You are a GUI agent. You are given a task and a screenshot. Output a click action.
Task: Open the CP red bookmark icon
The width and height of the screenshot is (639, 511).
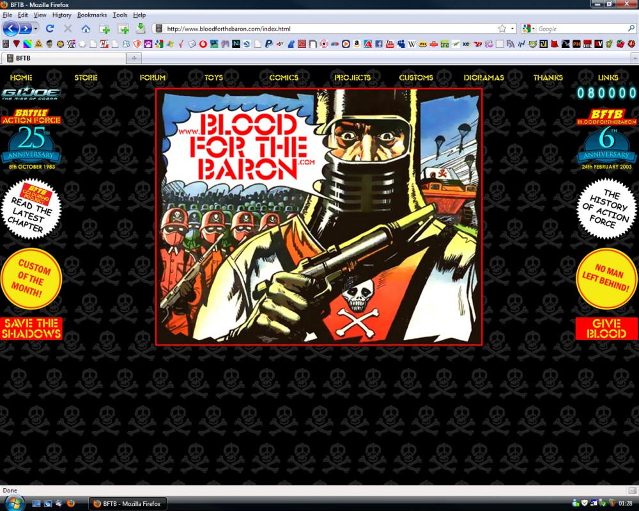pos(104,44)
